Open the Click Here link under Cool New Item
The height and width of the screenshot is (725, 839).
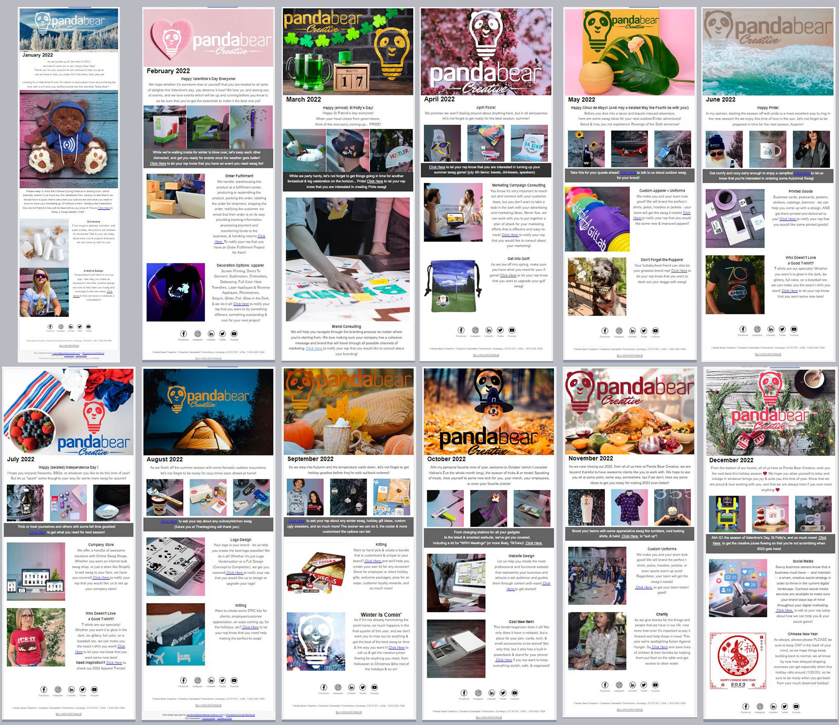pos(504,660)
